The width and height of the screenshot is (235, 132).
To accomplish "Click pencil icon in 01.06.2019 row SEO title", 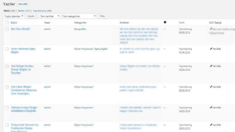I will [211, 49].
